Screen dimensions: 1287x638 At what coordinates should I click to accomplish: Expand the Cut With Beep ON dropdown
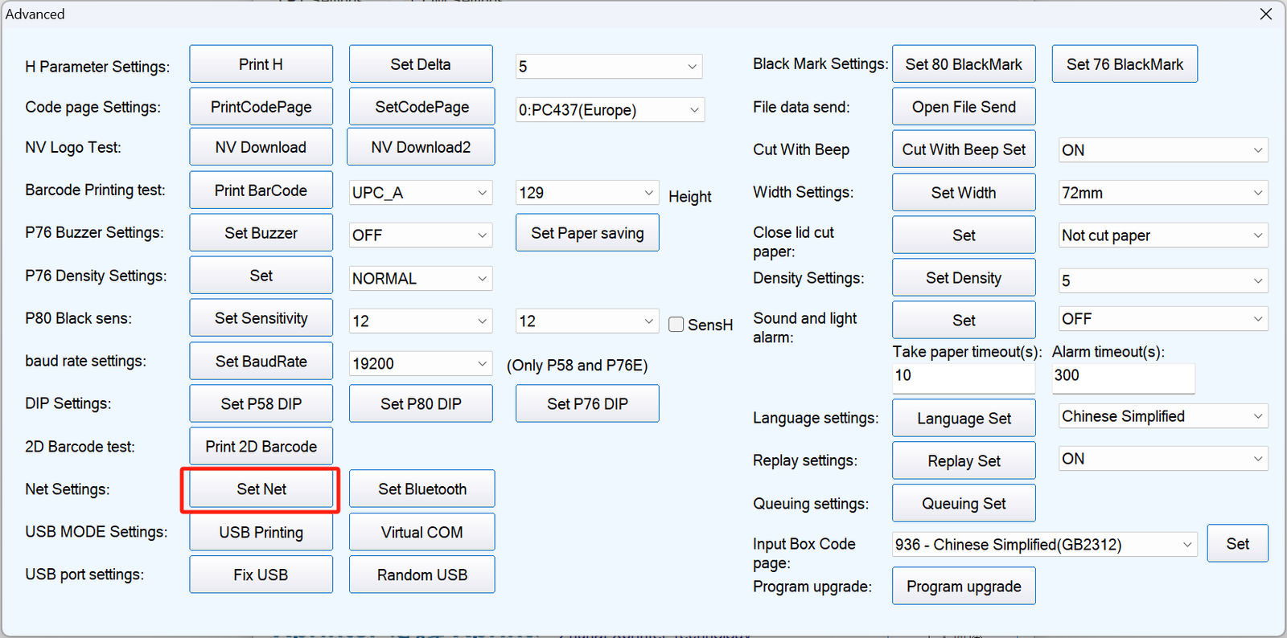click(x=1163, y=150)
